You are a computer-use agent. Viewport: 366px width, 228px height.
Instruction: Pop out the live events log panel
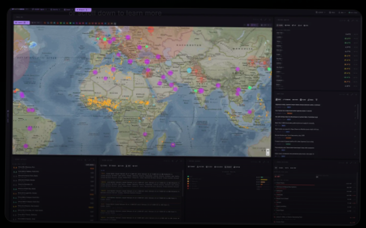click(x=176, y=161)
